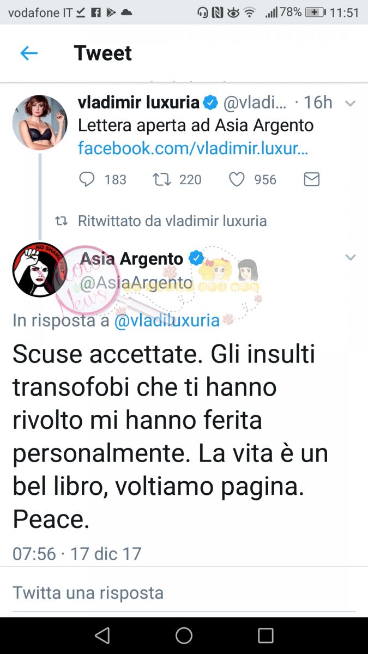This screenshot has width=368, height=654.
Task: Open vladimir luxuria's display name
Action: 139,102
